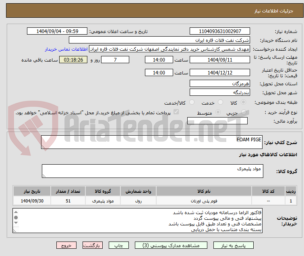Click the scrollbar thumb in buyer notes

tap(16, 217)
